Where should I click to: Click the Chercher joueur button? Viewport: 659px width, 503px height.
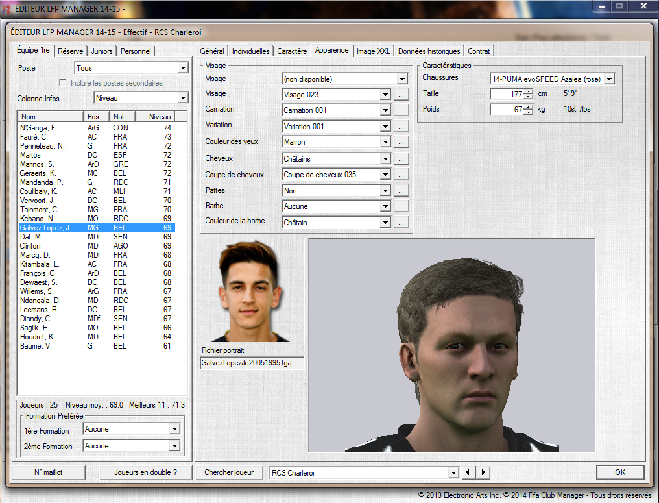click(x=229, y=472)
